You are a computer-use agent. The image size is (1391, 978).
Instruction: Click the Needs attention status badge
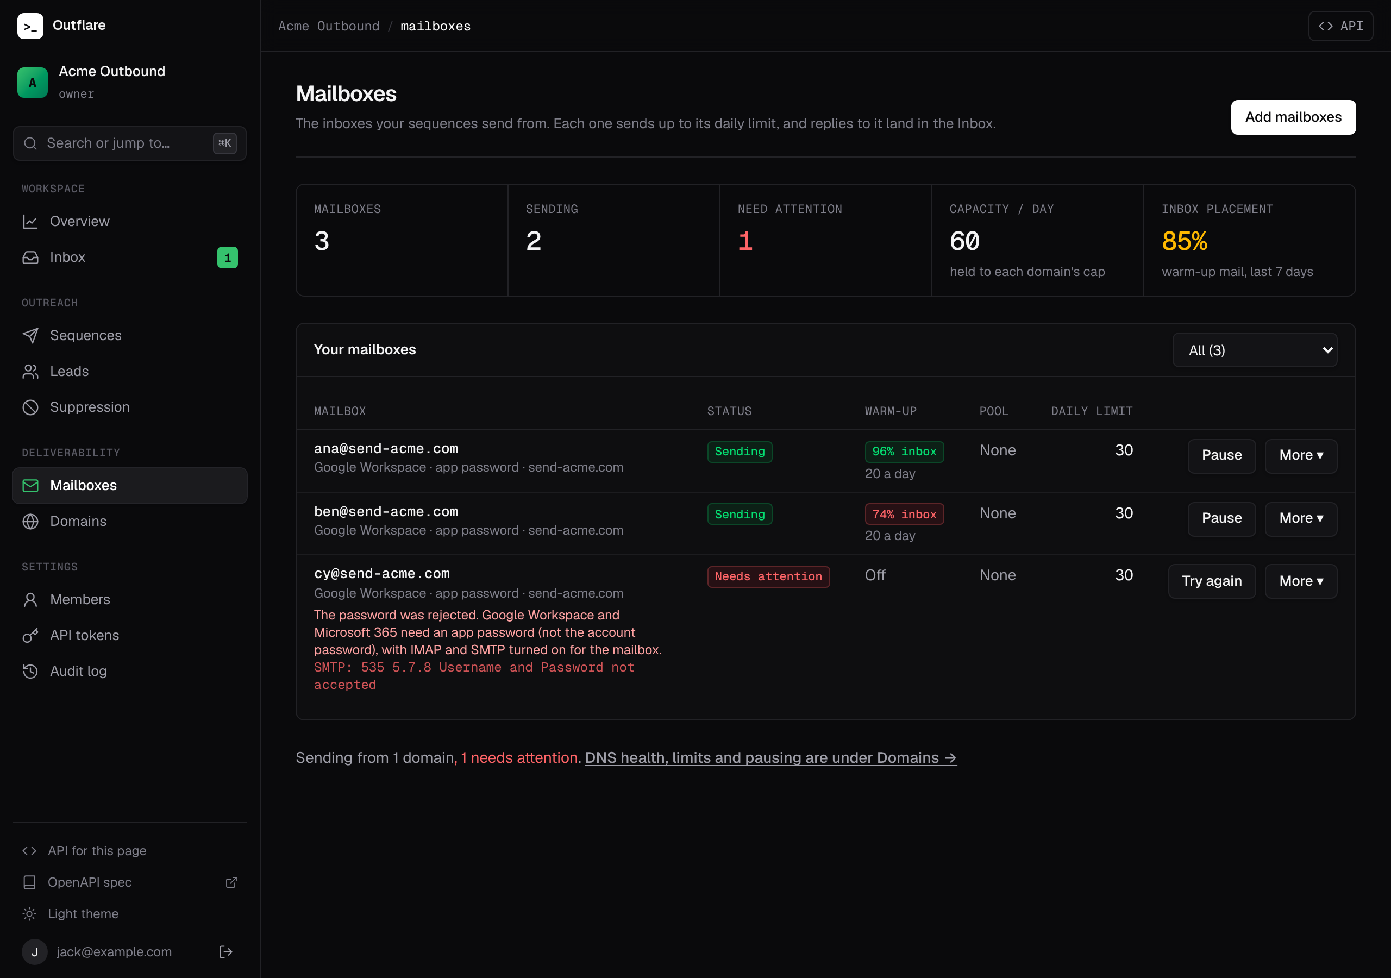click(x=768, y=577)
